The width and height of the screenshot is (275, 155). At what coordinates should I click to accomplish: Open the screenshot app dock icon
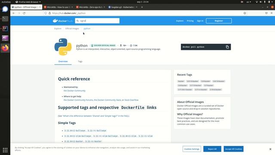(5, 38)
